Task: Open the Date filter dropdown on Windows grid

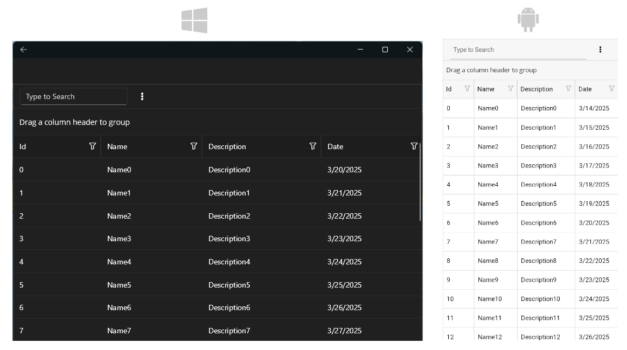Action: (414, 146)
